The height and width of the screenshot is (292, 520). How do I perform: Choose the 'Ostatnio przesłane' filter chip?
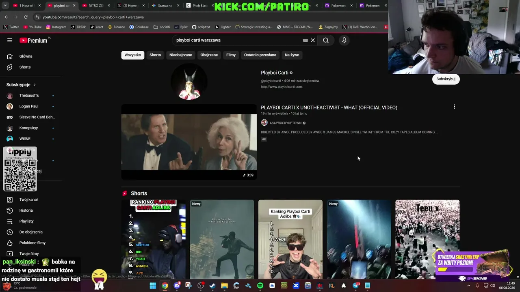(260, 55)
